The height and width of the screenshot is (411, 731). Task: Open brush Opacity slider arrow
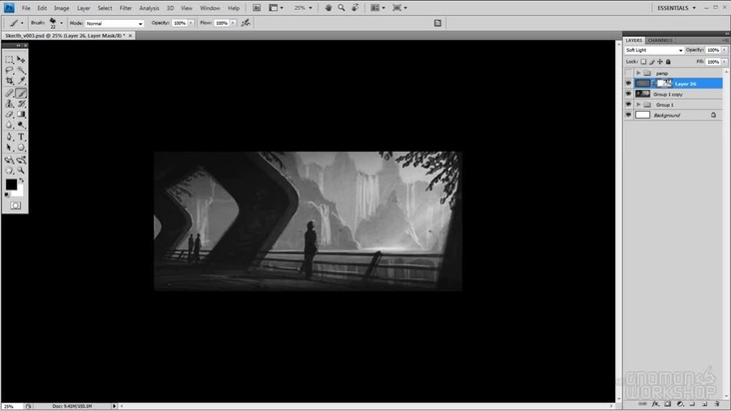pos(191,23)
